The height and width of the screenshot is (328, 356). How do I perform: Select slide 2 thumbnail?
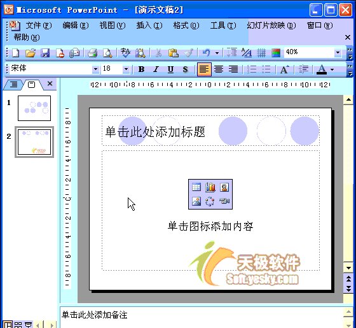(x=34, y=142)
